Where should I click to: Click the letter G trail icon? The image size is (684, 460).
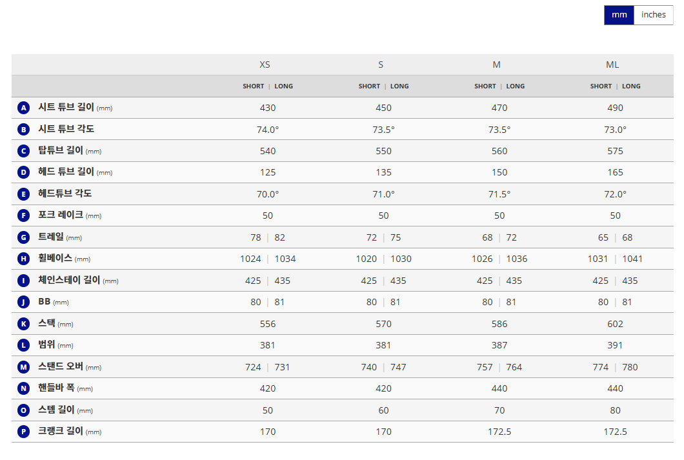click(24, 237)
